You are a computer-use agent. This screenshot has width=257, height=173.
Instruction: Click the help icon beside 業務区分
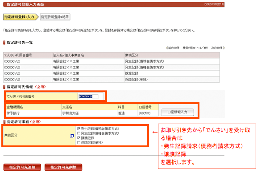(x=72, y=136)
